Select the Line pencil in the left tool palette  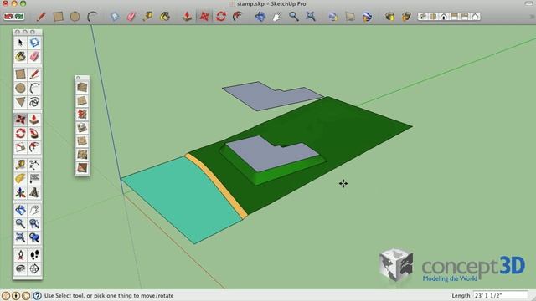coord(34,74)
